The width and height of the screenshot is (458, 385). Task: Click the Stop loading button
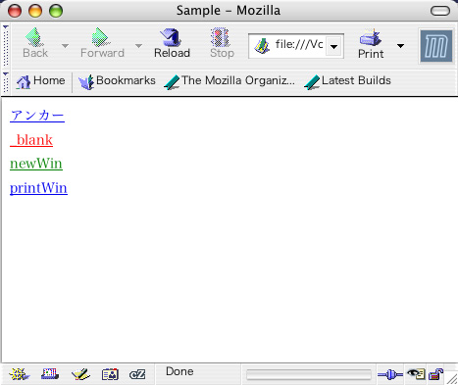pyautogui.click(x=222, y=43)
